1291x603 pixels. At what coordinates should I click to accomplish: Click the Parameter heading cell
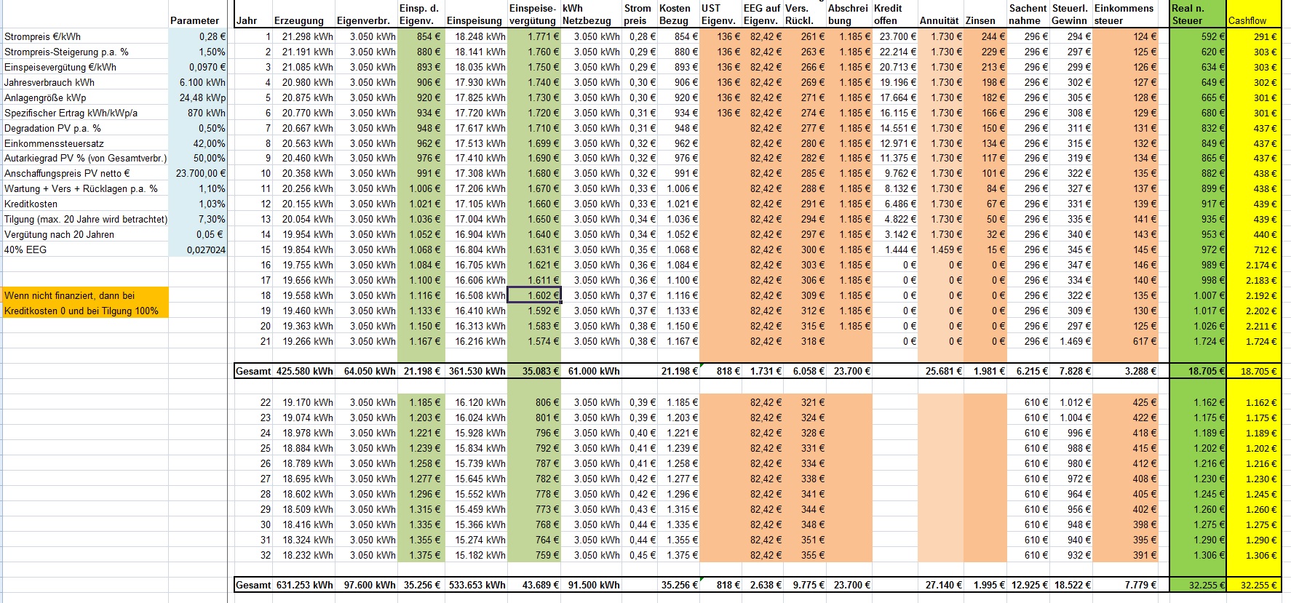click(x=194, y=20)
